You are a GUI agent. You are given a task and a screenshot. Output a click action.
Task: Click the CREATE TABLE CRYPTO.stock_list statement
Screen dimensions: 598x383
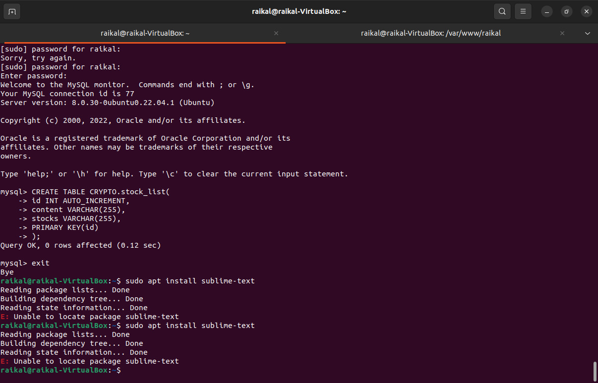coord(104,191)
